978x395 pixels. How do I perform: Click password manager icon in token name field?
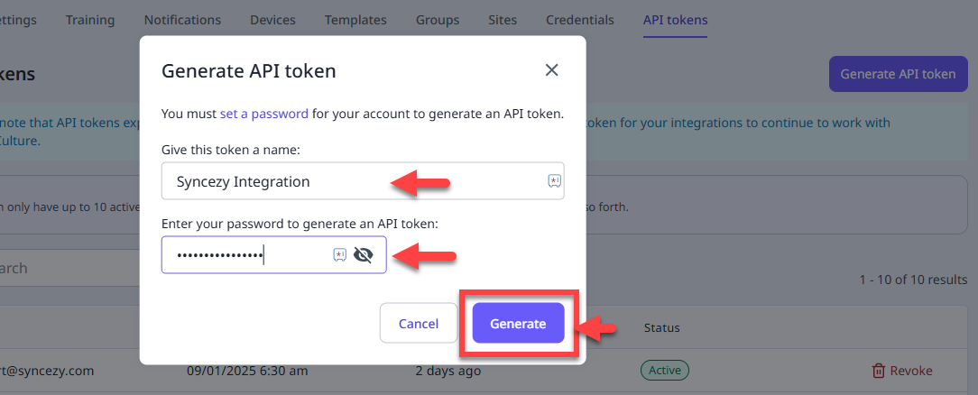click(555, 180)
